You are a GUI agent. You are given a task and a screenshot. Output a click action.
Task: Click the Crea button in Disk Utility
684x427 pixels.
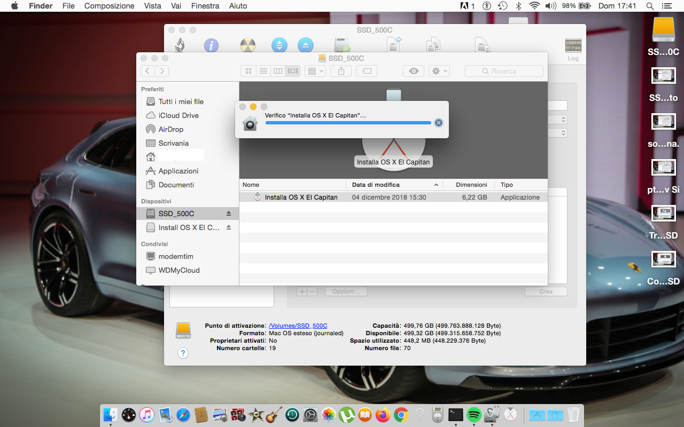(546, 291)
